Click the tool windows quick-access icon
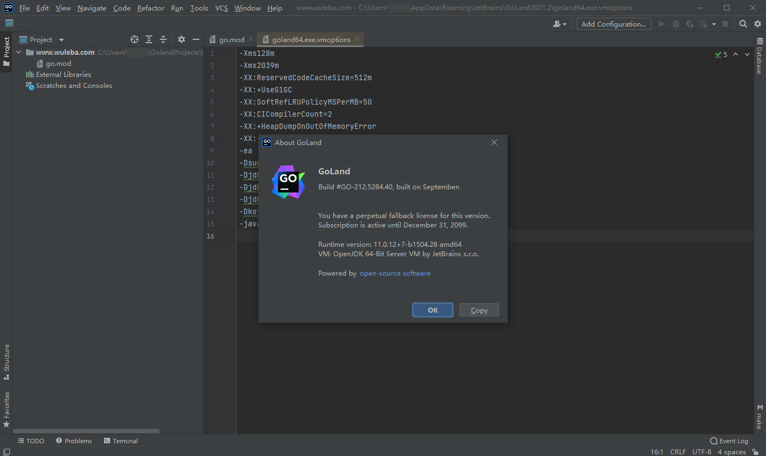Image resolution: width=766 pixels, height=456 pixels. (x=6, y=452)
